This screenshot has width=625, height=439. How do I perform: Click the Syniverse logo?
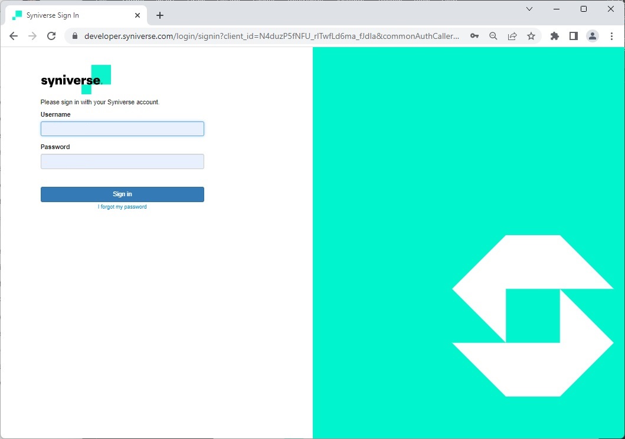pyautogui.click(x=76, y=80)
